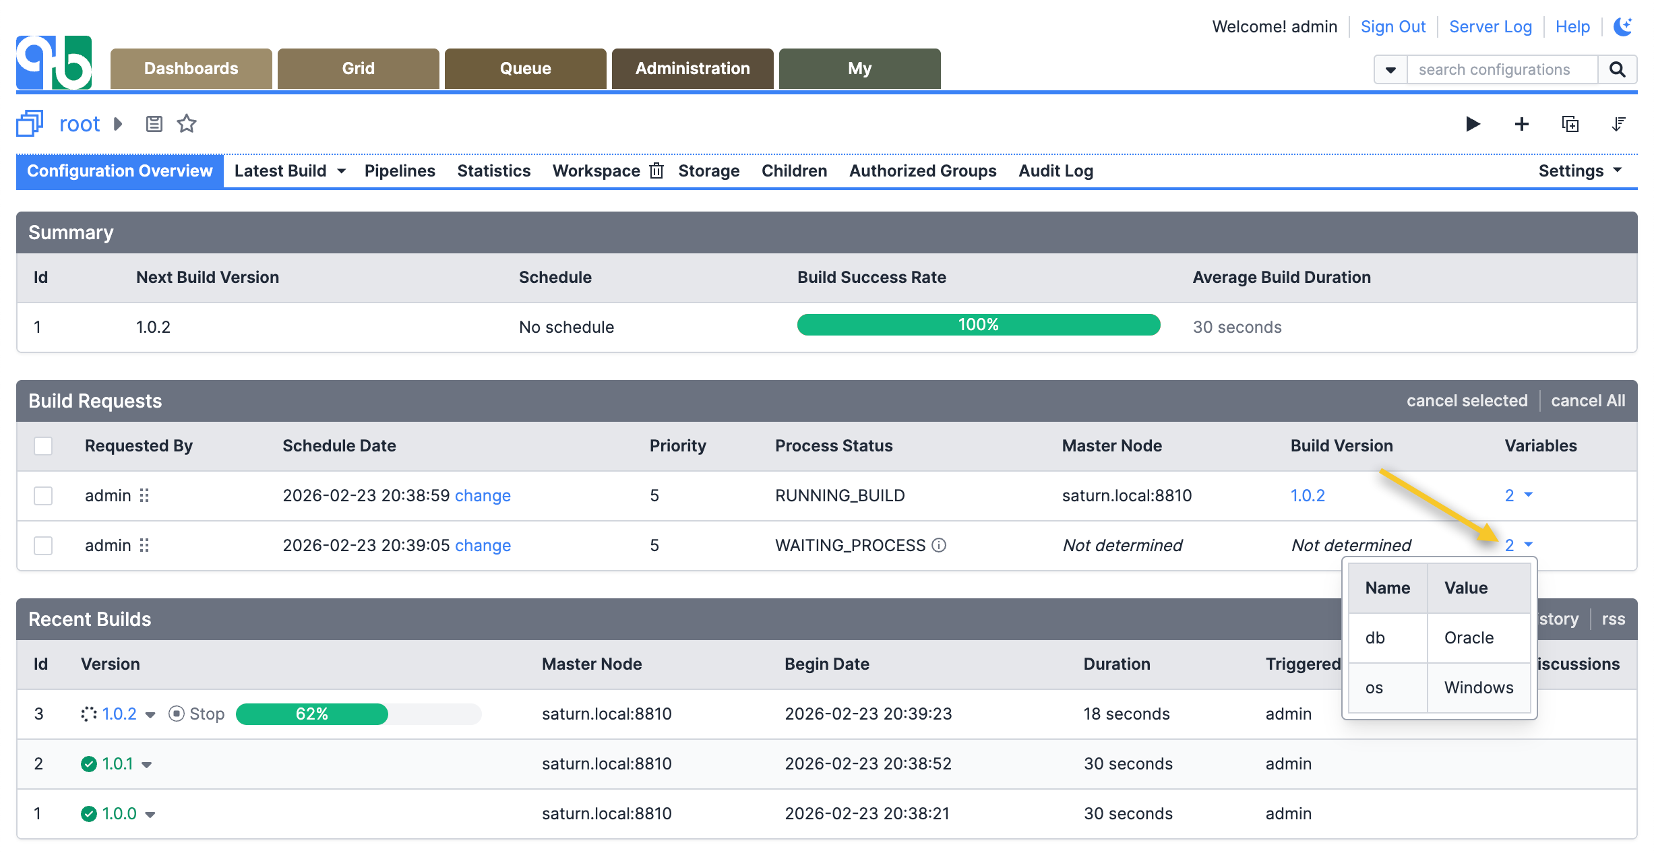
Task: Check the select-all box in Build Requests header
Action: (43, 445)
